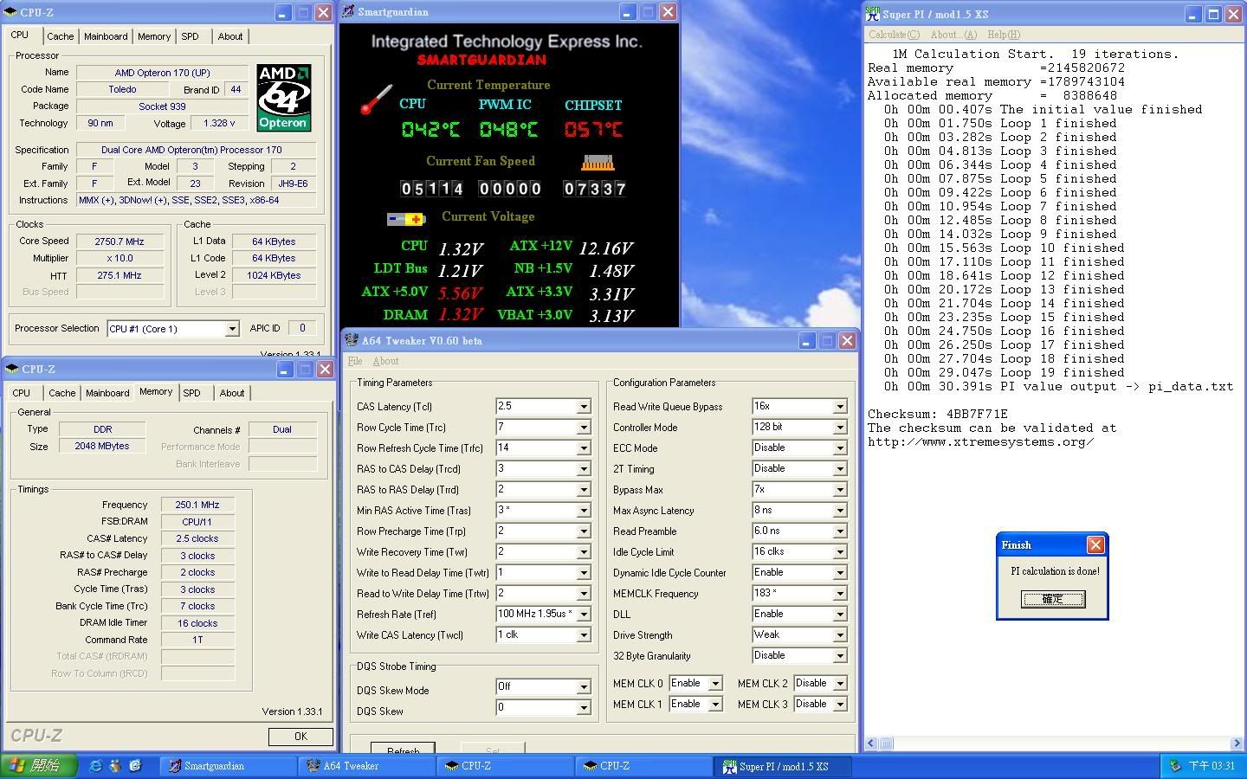1247x779 pixels.
Task: Switch to SPD tab in CPU-Z memory timings window
Action: pyautogui.click(x=191, y=393)
